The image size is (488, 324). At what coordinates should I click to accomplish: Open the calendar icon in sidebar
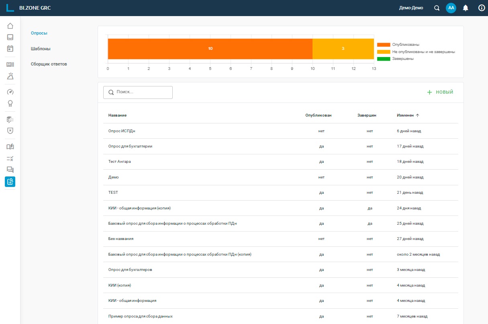pos(10,49)
